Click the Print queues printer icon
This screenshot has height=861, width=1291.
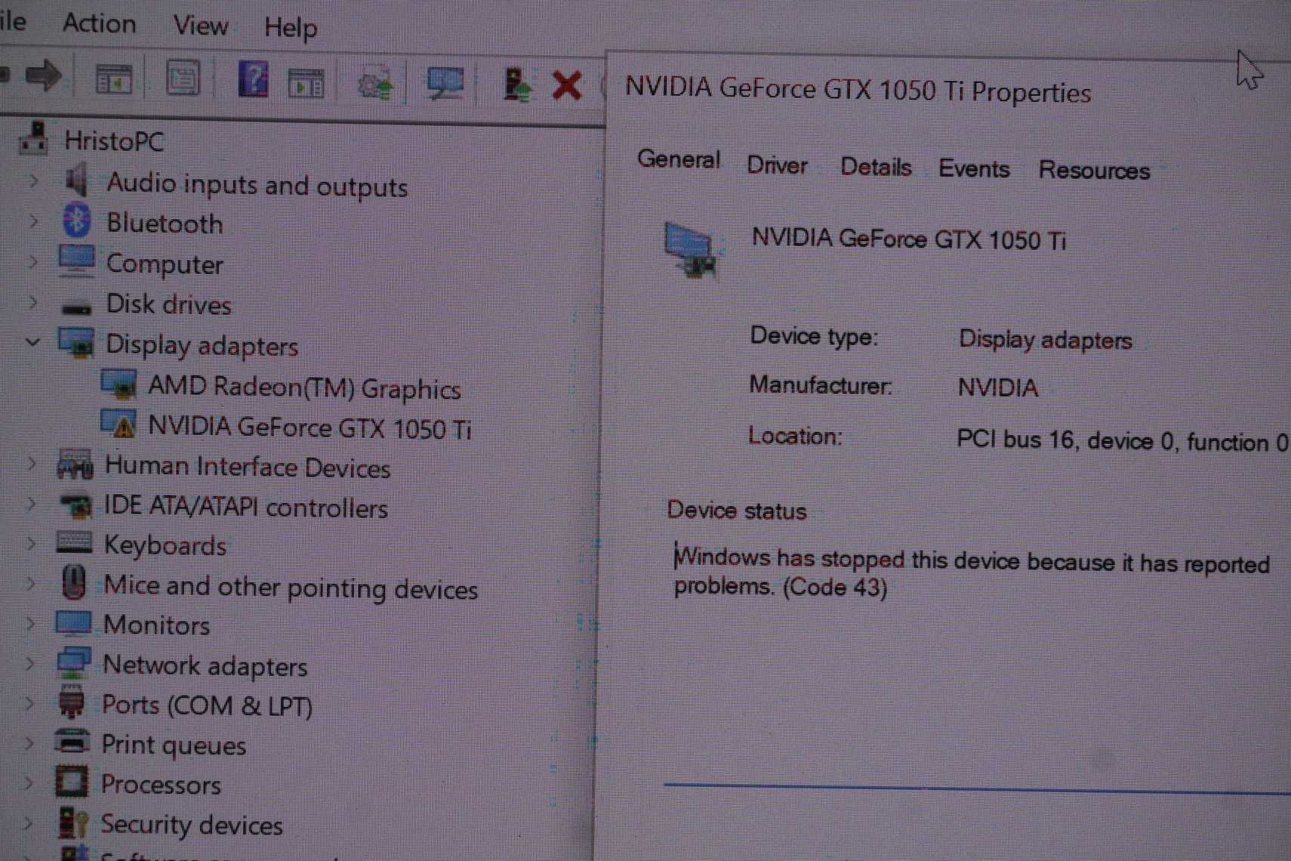tap(72, 741)
